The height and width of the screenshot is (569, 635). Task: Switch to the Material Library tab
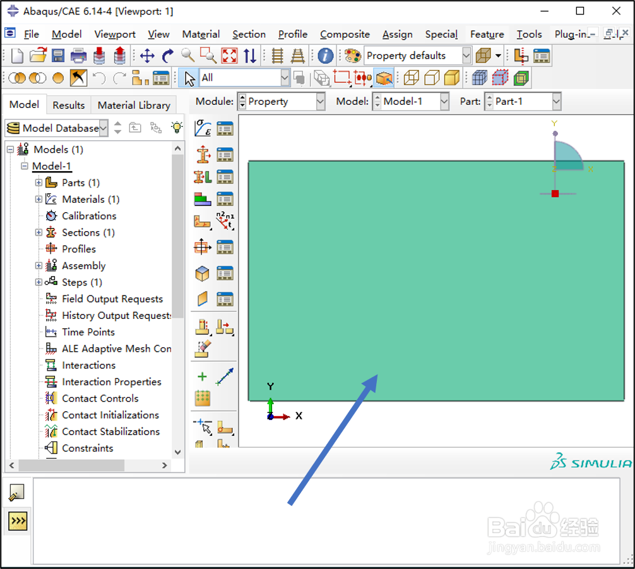pos(134,105)
